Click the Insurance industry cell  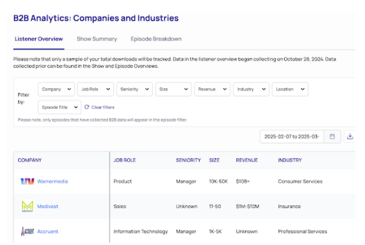coord(289,206)
